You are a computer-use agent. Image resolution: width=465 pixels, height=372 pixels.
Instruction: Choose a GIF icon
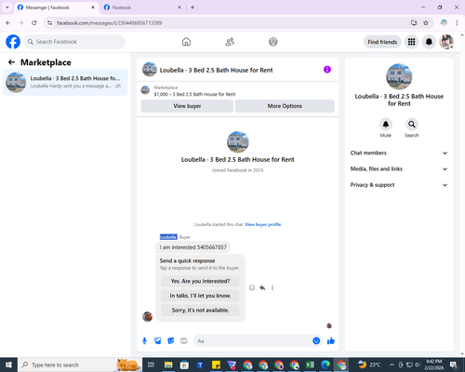tap(184, 341)
